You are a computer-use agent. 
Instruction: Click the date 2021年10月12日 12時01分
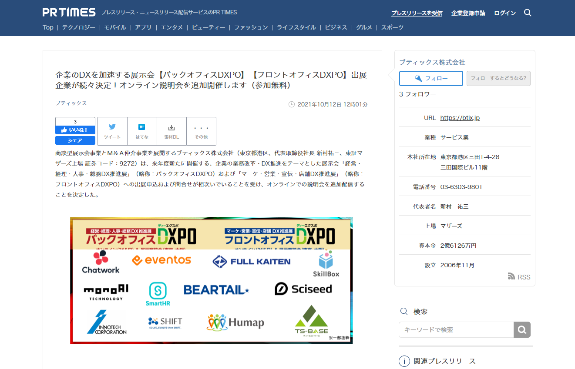(x=333, y=104)
